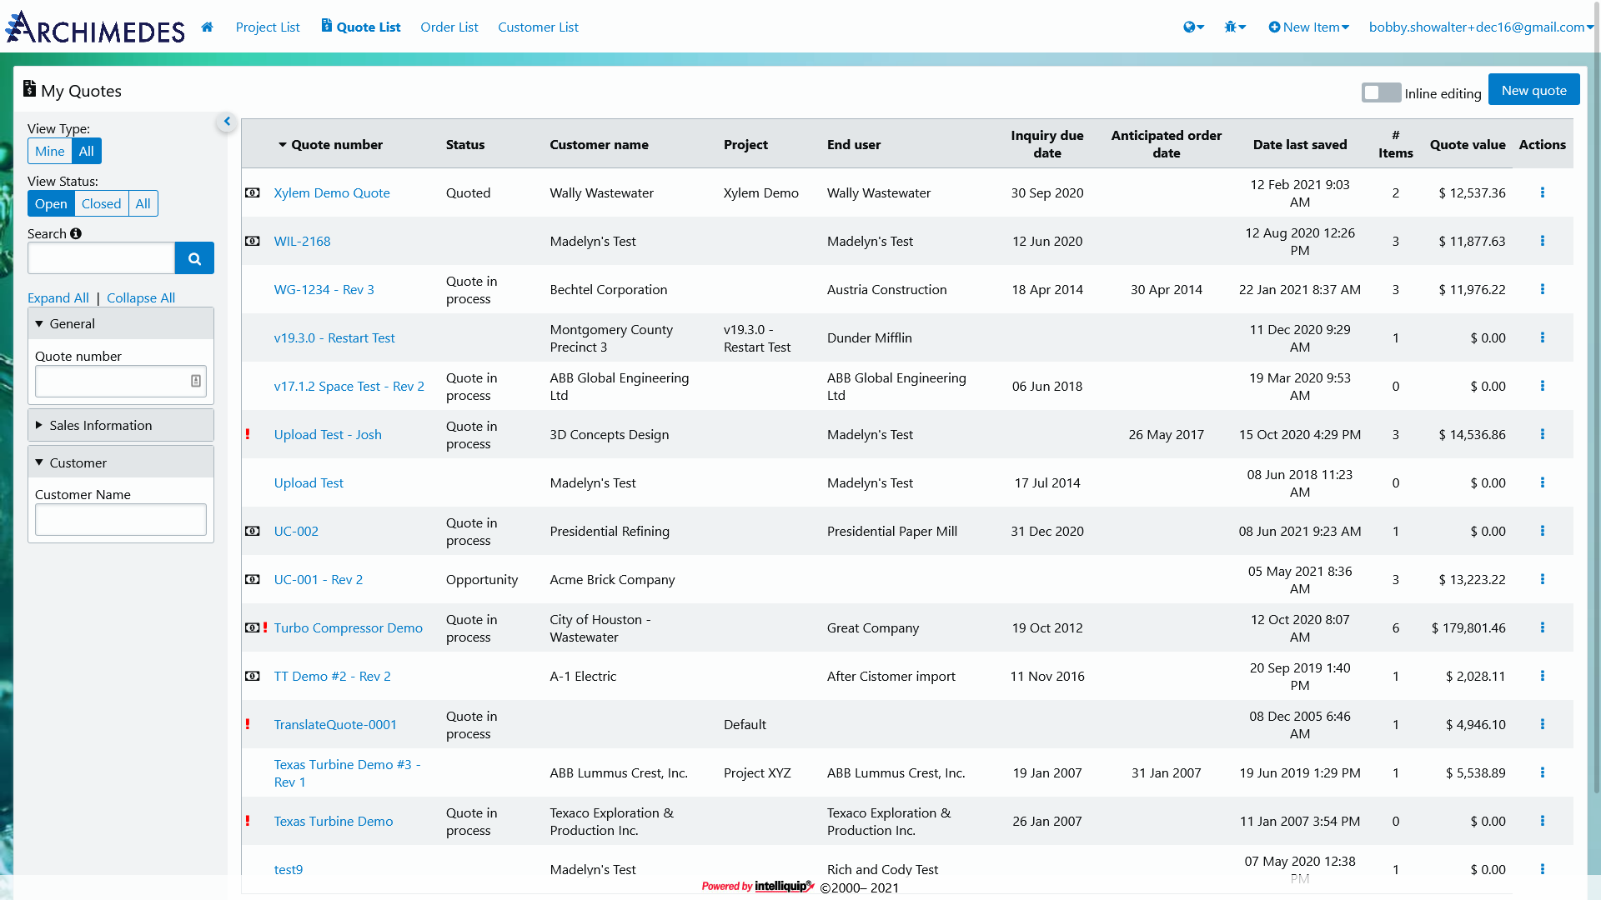Click the money icon beside UC-002

(252, 531)
